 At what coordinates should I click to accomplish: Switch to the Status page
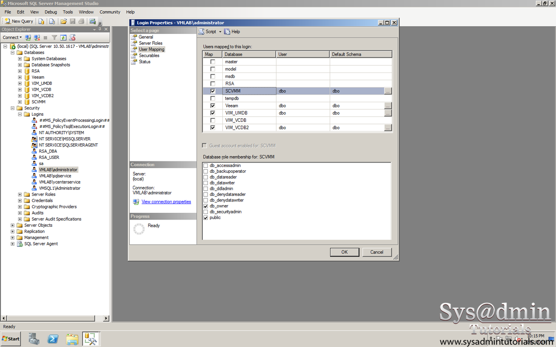(x=145, y=62)
